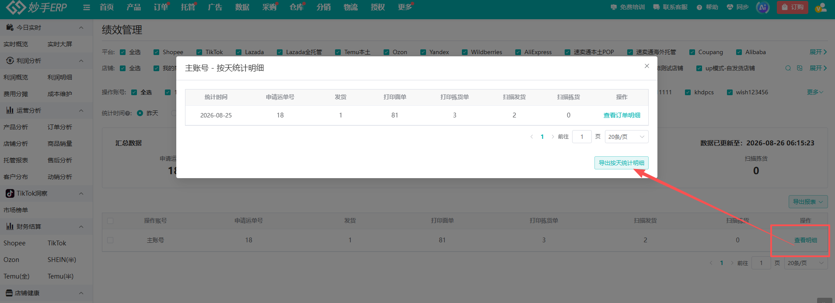Toggle the Wildberries platform checkbox

click(x=465, y=52)
